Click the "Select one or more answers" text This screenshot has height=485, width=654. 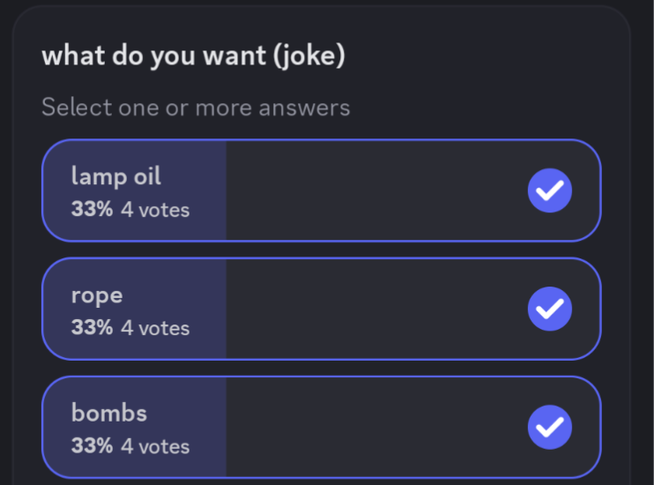tap(196, 108)
